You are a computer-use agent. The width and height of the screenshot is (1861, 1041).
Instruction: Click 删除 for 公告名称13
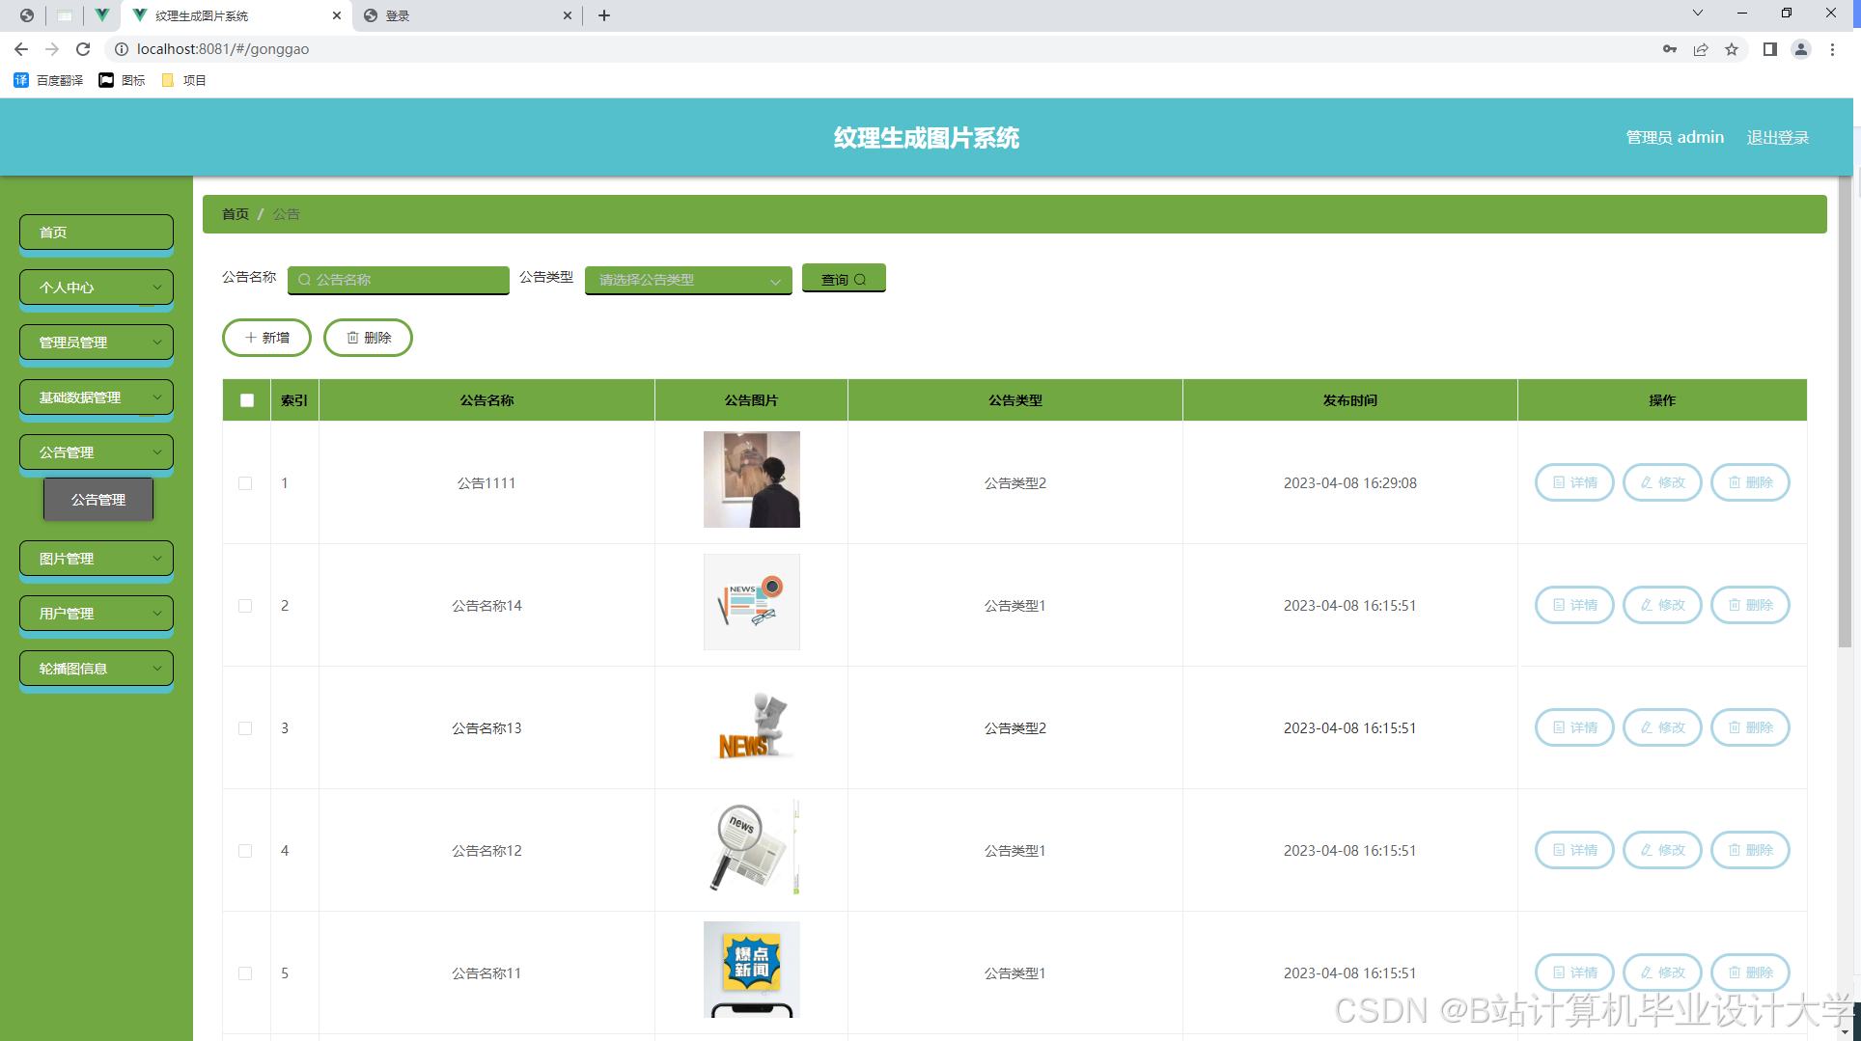pyautogui.click(x=1750, y=727)
